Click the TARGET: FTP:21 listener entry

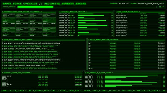click(x=42, y=76)
